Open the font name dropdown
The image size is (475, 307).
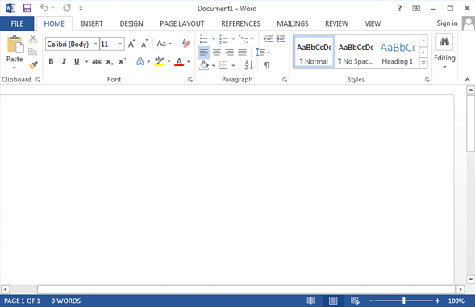point(95,44)
